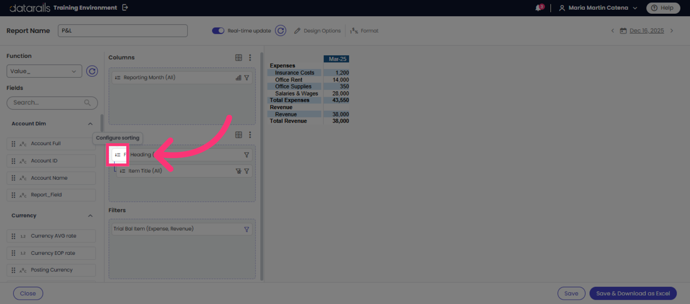Viewport: 690px width, 304px height.
Task: Click the Close button
Action: point(28,294)
